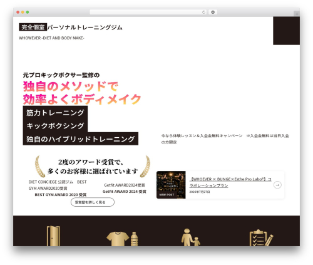
Task: Click the gold door icon
Action: [53, 236]
